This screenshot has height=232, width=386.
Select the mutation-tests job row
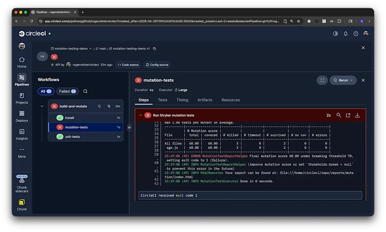tap(85, 127)
